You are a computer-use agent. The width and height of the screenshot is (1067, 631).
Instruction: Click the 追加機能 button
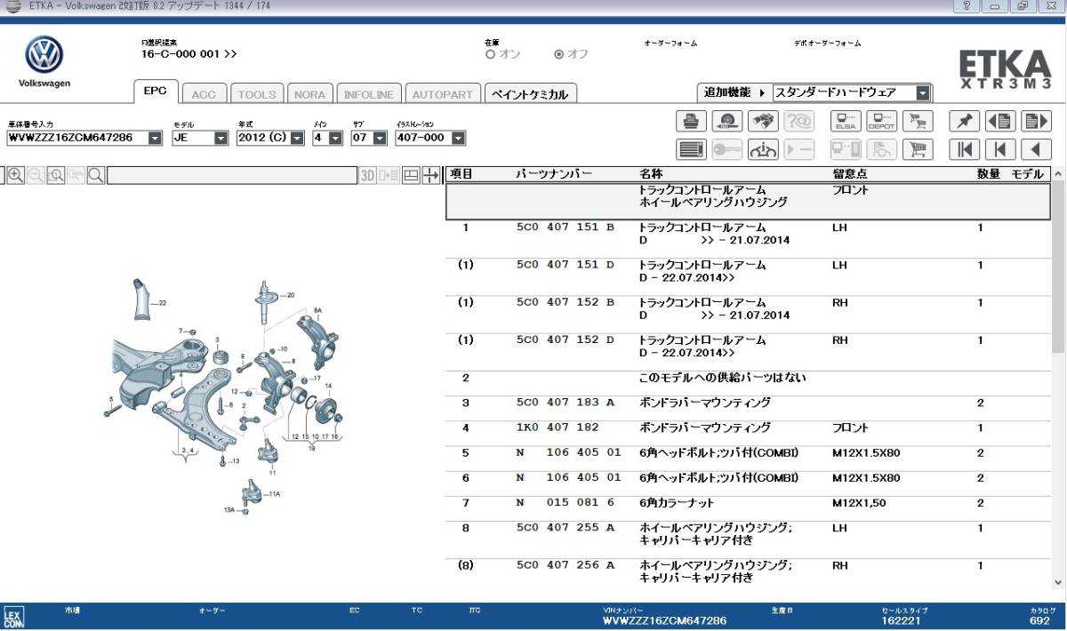729,92
